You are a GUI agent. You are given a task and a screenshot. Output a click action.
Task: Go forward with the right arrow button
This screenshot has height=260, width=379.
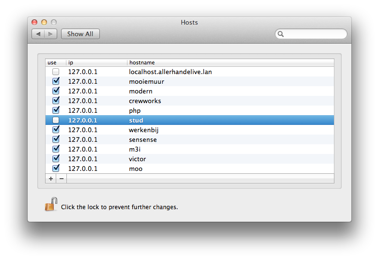pyautogui.click(x=51, y=34)
